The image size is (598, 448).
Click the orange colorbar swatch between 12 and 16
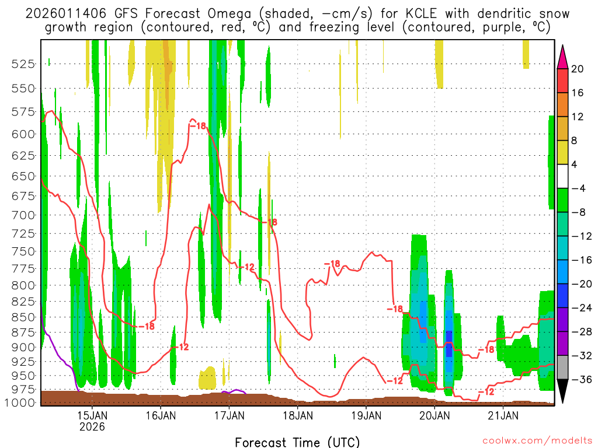click(562, 105)
